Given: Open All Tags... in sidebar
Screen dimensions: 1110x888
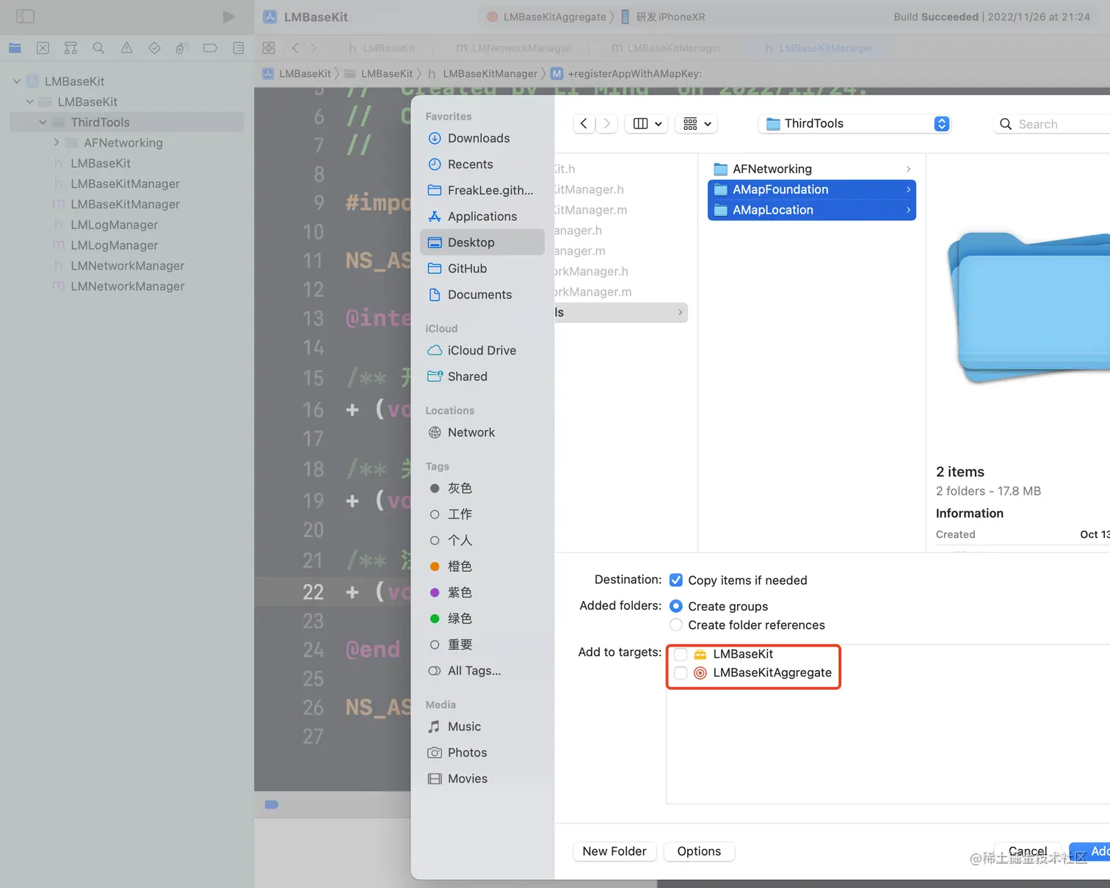Looking at the screenshot, I should (x=481, y=671).
